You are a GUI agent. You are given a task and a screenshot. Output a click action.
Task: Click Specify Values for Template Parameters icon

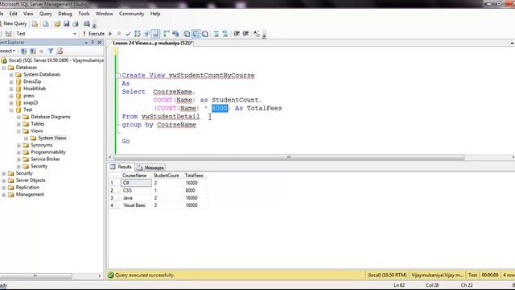click(x=257, y=34)
